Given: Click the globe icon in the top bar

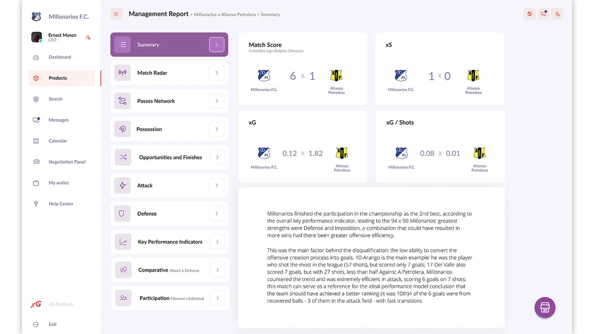Looking at the screenshot, I should [529, 13].
